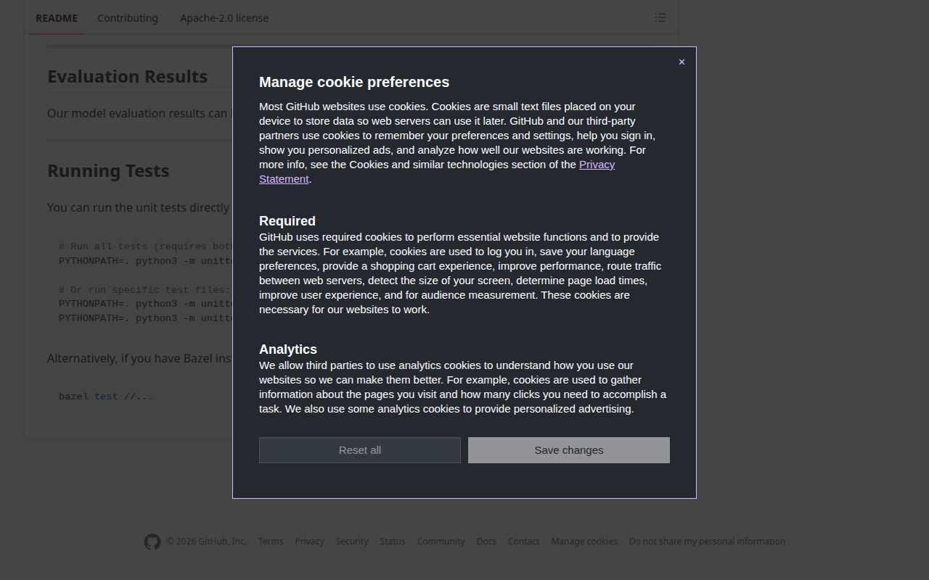Click the Manage cookie preferences title

[354, 82]
